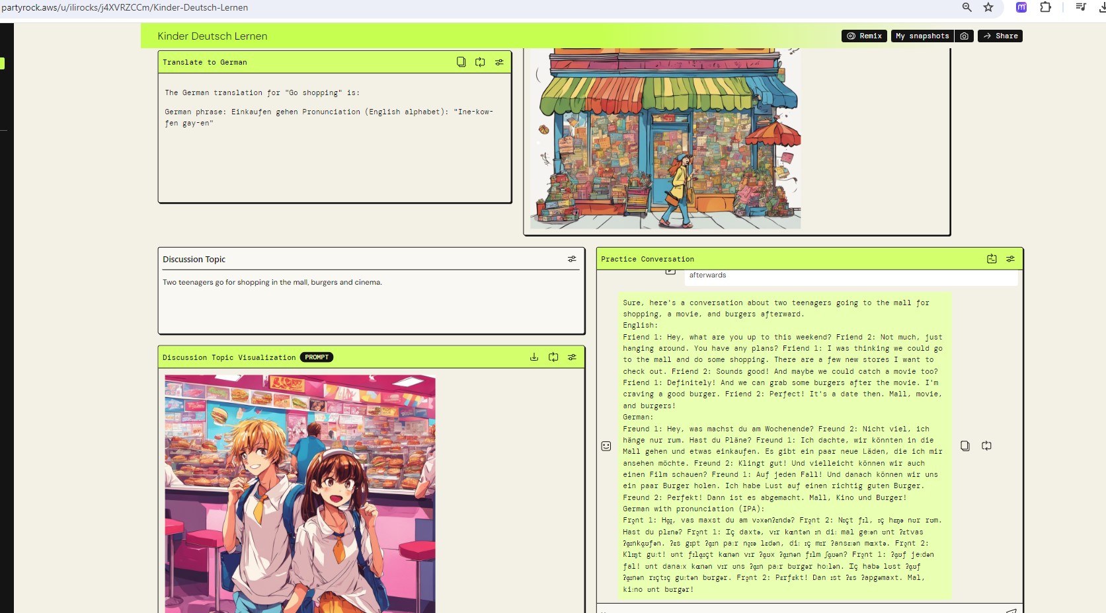1106x613 pixels.
Task: Copy the chatbot conversation response
Action: 965,446
